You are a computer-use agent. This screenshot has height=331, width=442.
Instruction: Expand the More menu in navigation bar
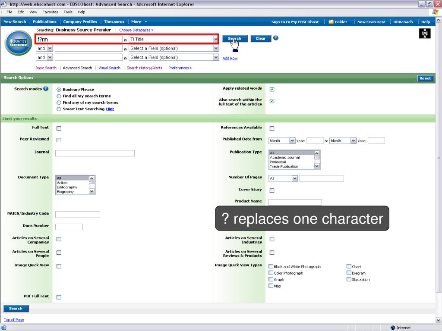(139, 22)
